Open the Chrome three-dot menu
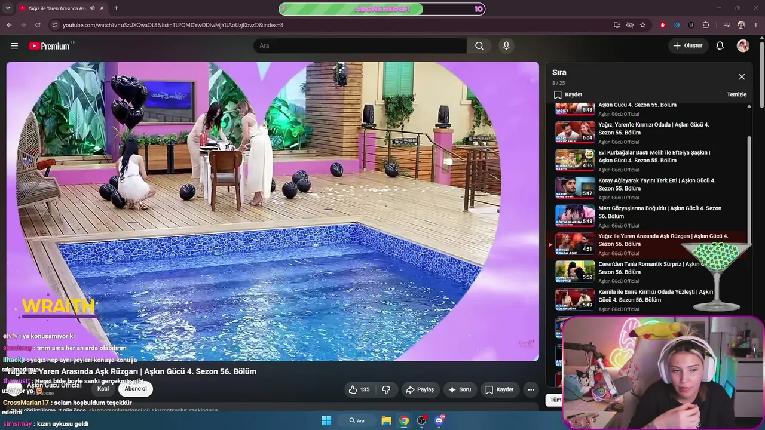This screenshot has width=765, height=430. click(756, 25)
